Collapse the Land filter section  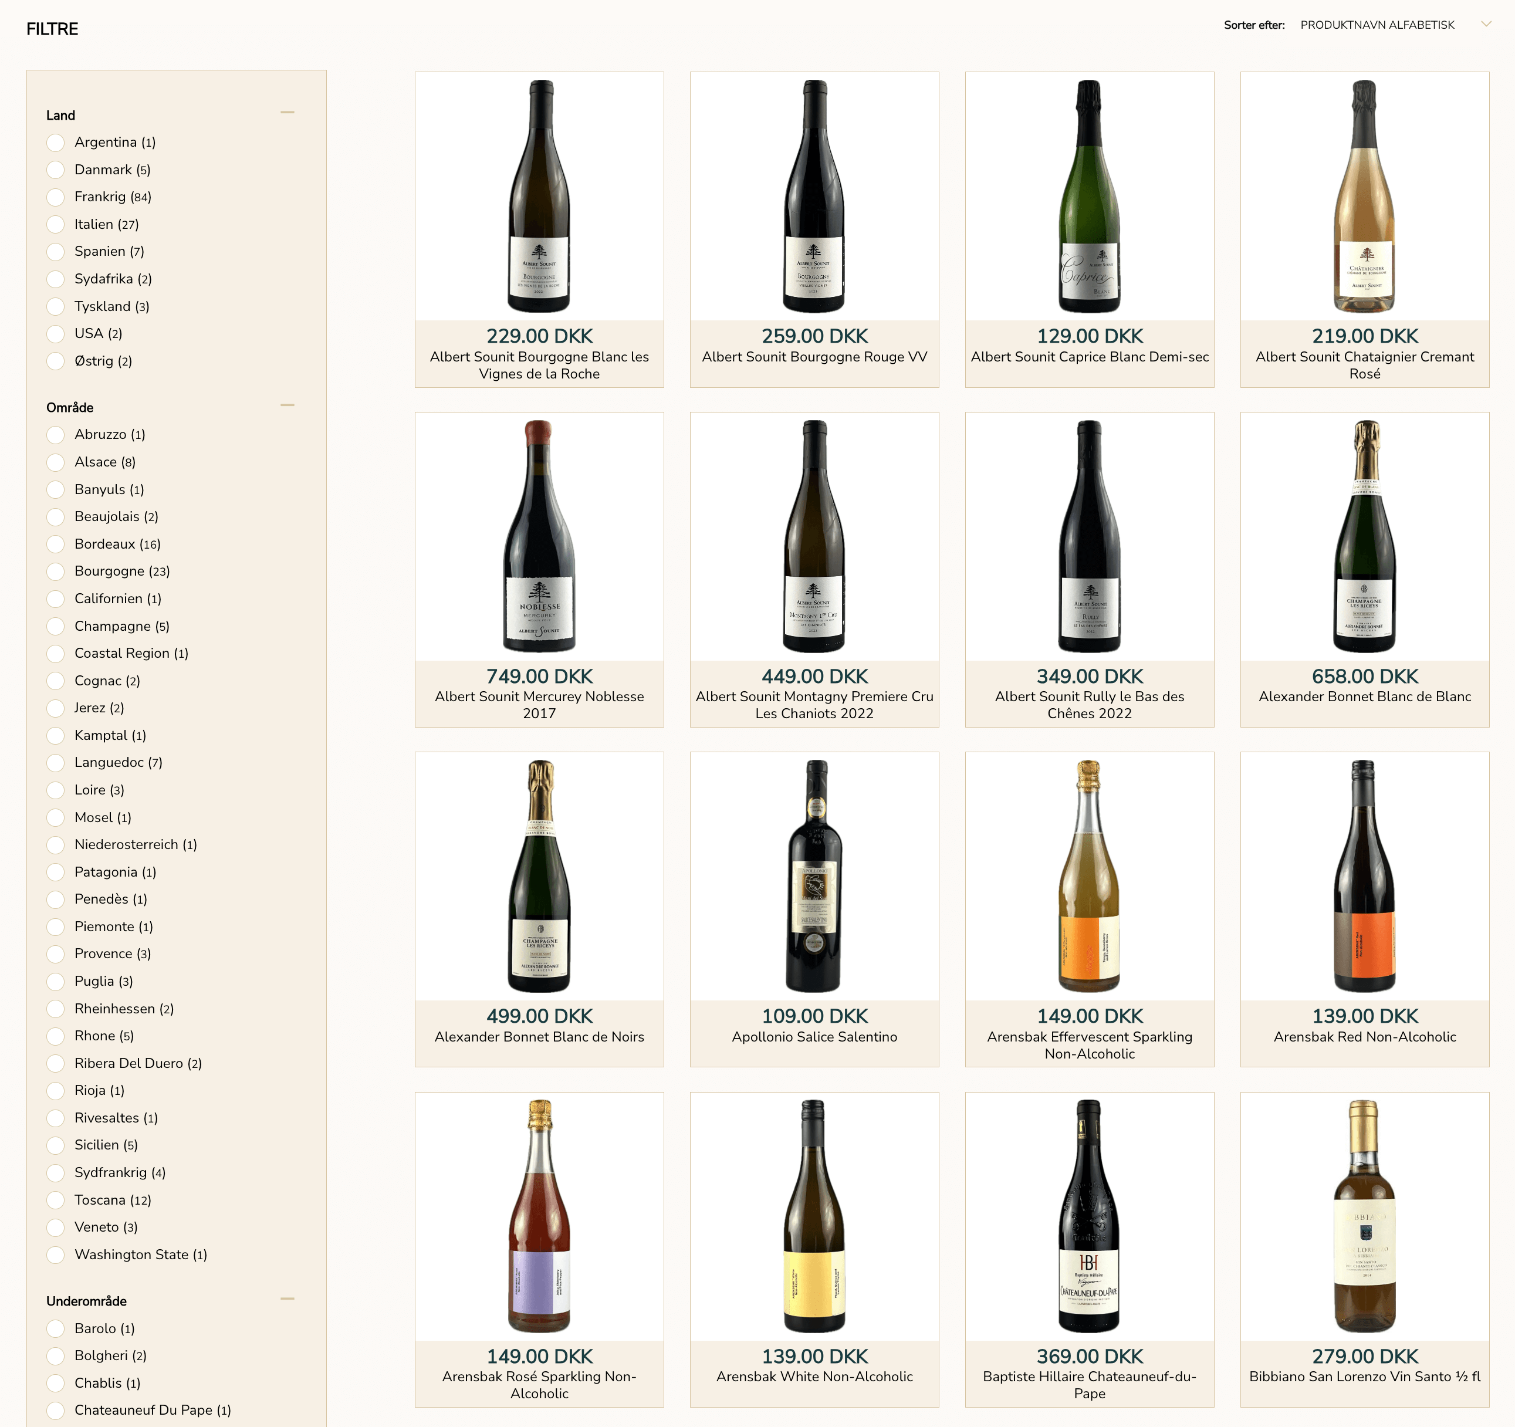[x=288, y=113]
